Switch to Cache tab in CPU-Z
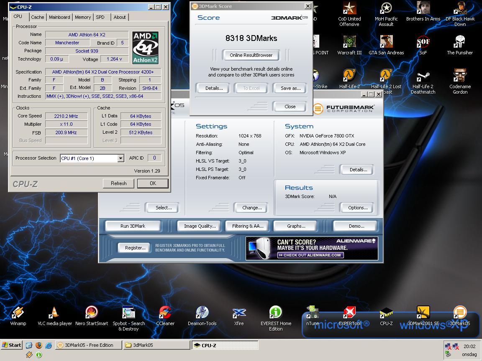 (x=38, y=17)
